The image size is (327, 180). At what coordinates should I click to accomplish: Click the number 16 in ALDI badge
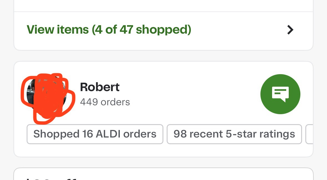[x=87, y=134]
